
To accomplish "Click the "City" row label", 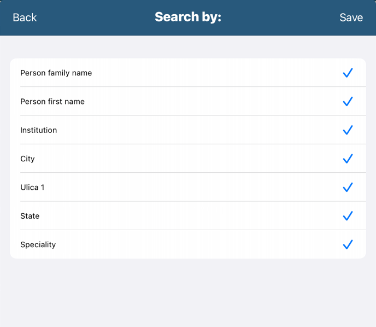I will [27, 159].
